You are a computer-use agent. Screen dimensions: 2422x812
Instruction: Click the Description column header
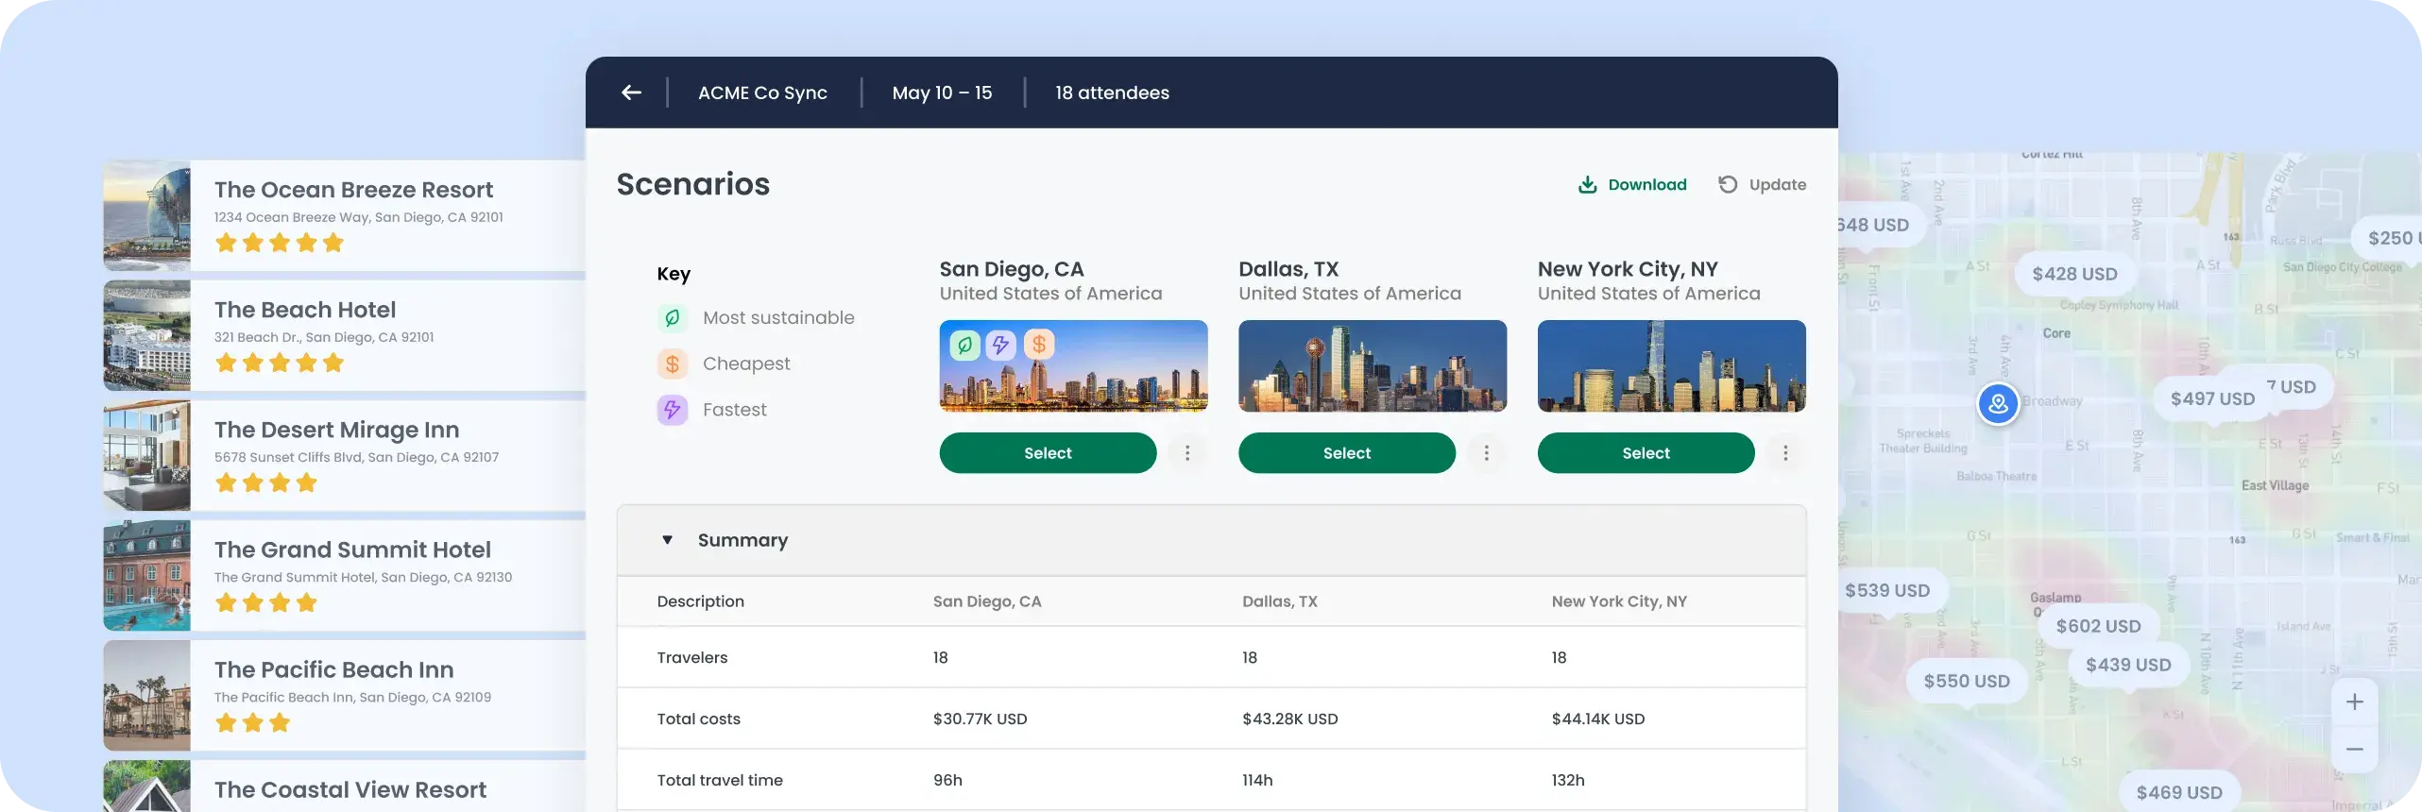coord(700,601)
